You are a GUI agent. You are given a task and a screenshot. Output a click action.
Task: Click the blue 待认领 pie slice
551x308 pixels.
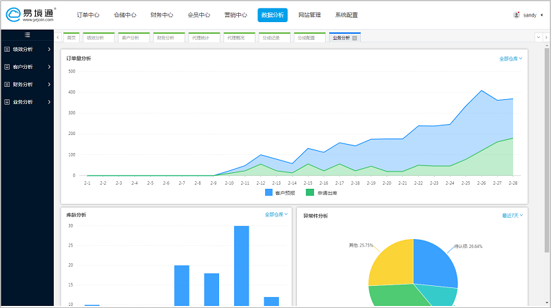434,262
